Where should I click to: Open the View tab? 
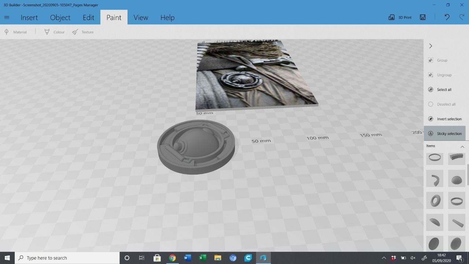click(141, 17)
